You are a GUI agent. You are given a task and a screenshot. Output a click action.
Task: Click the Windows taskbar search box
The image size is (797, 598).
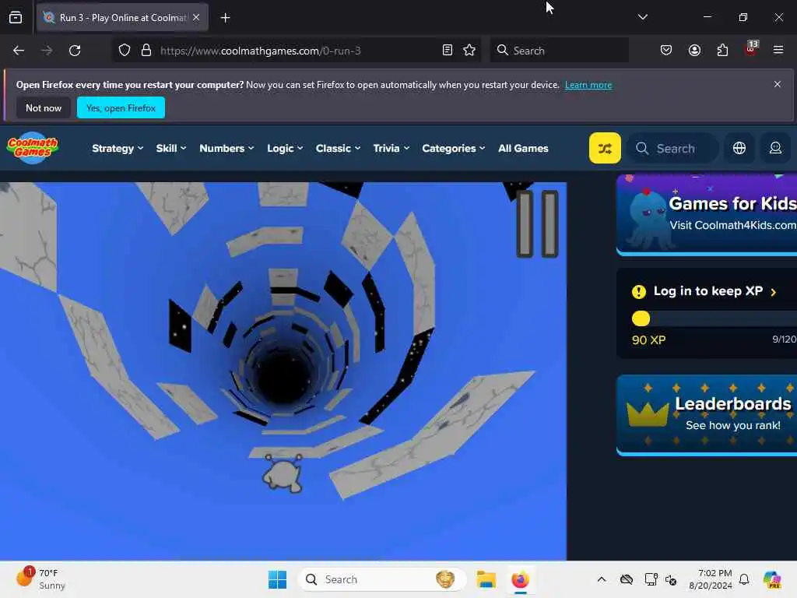click(x=382, y=579)
